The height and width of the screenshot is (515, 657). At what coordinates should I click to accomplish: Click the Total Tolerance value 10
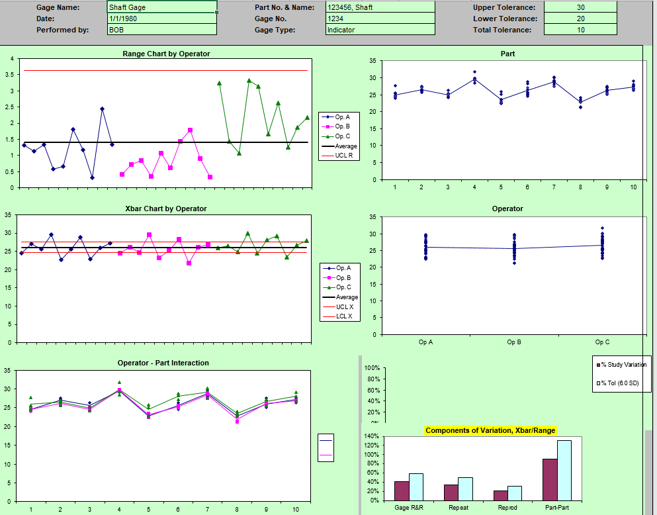click(x=580, y=30)
